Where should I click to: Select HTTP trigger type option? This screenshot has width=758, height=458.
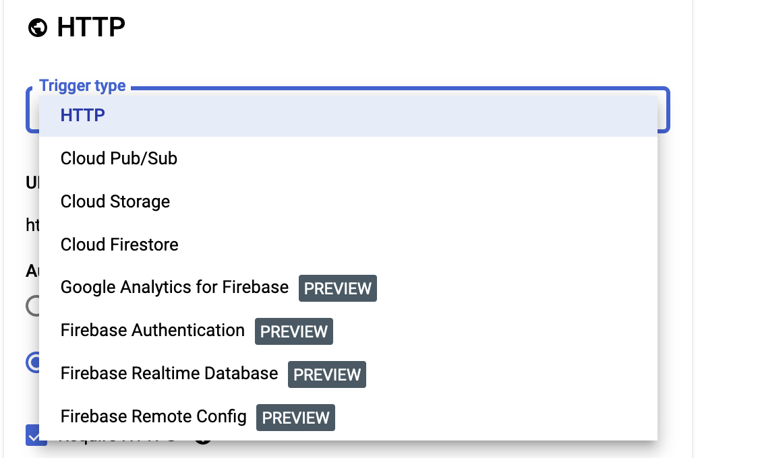(348, 115)
